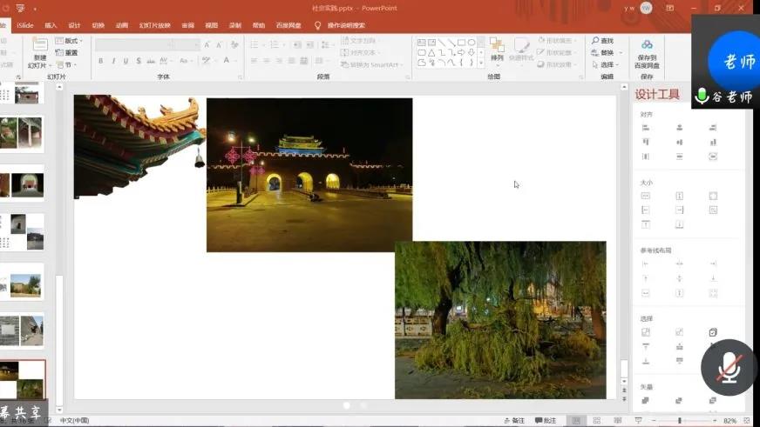Screen dimensions: 760x427
Task: Click the Quick Styles (快速样式) icon
Action: pyautogui.click(x=521, y=45)
